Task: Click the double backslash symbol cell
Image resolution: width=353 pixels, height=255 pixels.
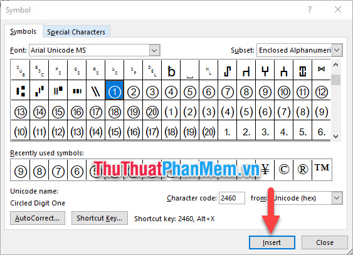Action: (96, 92)
